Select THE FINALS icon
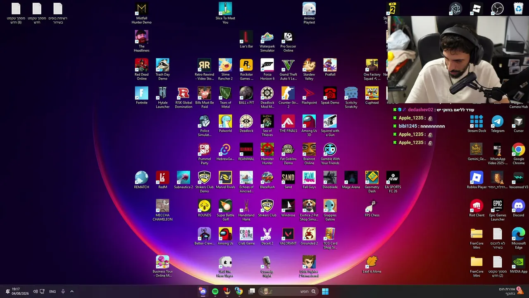The width and height of the screenshot is (529, 298). point(288,124)
